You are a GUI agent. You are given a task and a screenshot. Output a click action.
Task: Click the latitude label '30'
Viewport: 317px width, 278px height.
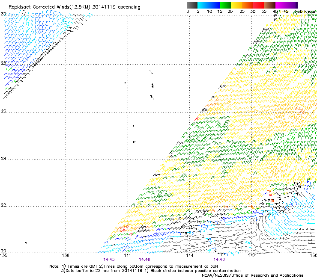[x=3, y=14]
